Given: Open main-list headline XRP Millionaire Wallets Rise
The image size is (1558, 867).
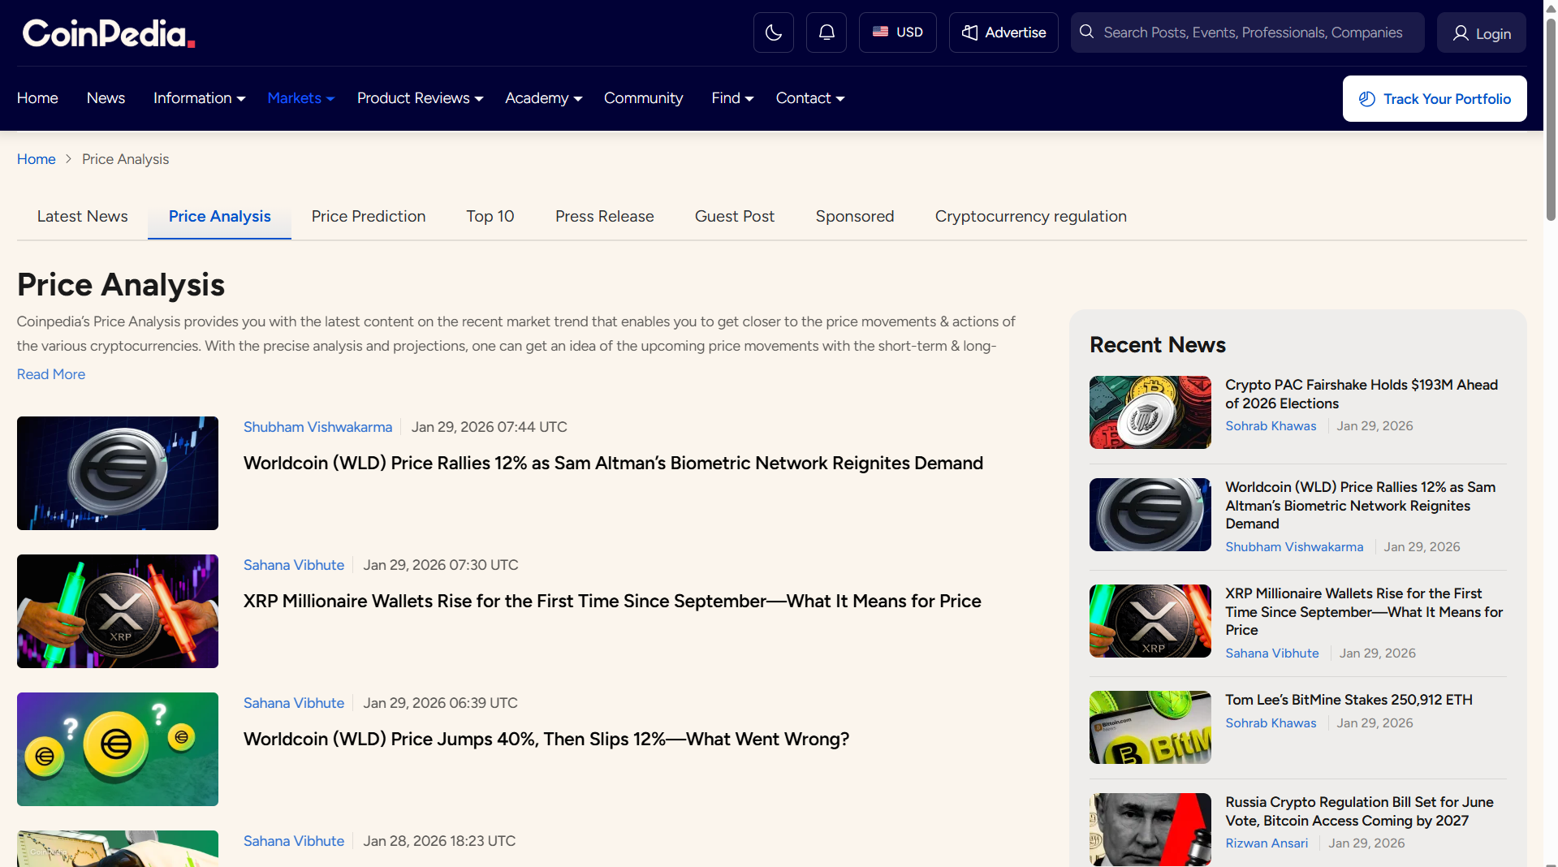Looking at the screenshot, I should point(612,602).
